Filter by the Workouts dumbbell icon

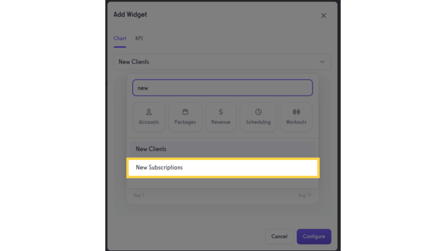coord(296,117)
